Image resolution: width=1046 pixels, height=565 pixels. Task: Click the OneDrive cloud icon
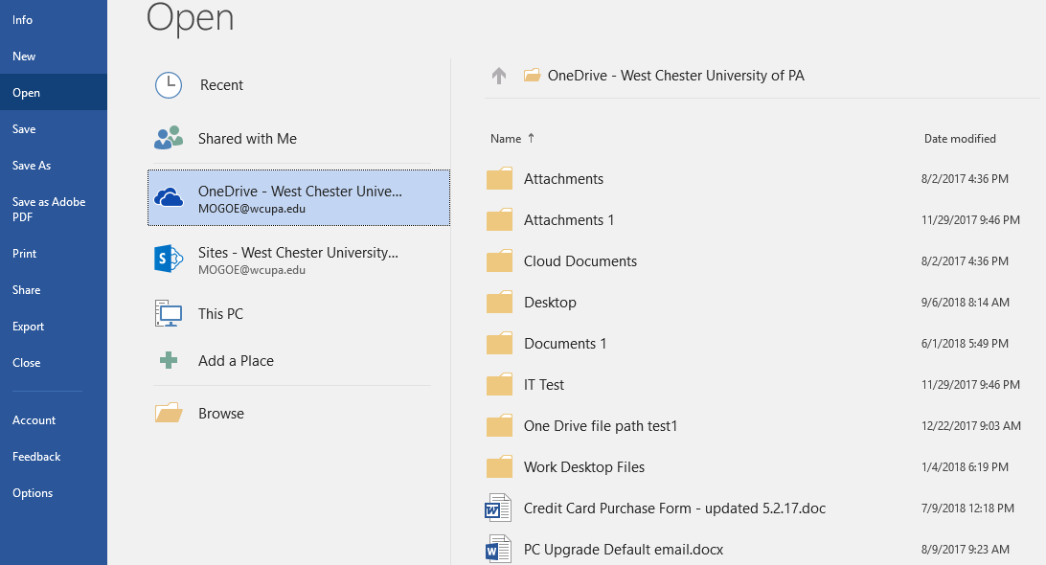tap(169, 197)
